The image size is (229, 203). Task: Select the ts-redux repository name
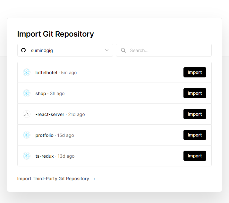[45, 156]
